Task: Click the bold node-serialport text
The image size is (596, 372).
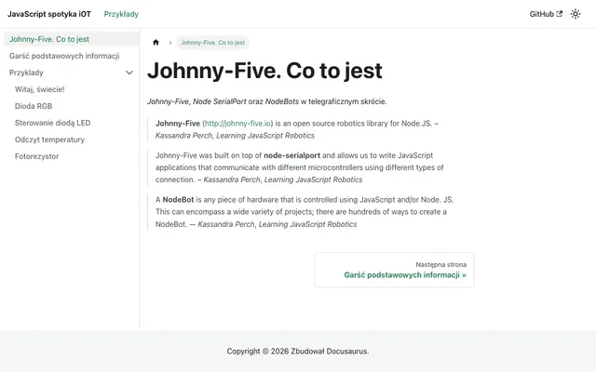Action: tap(291, 155)
